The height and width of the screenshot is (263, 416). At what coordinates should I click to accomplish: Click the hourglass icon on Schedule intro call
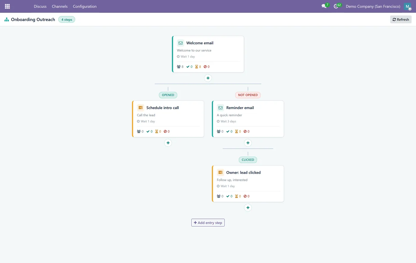157,131
